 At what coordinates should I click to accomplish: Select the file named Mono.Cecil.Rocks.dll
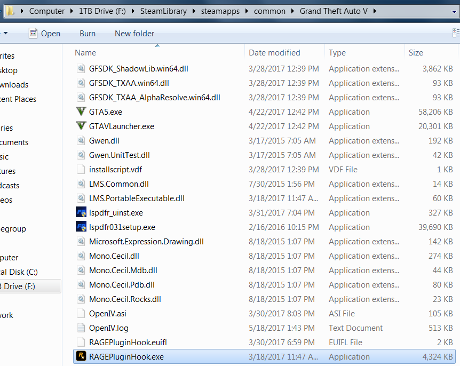click(125, 299)
